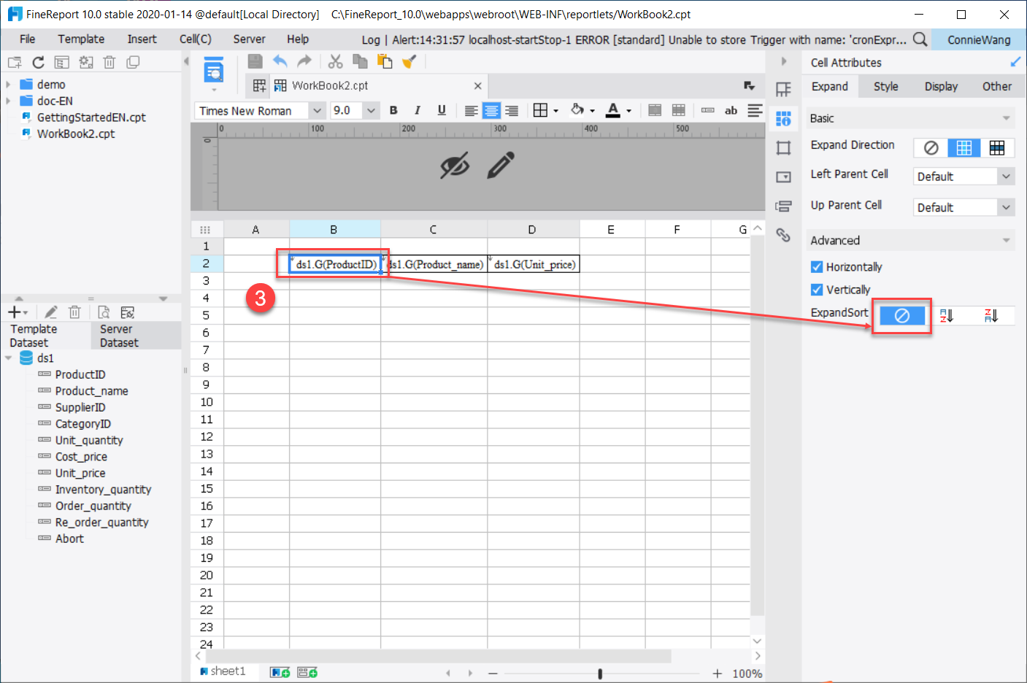Refresh the template directory tree
The width and height of the screenshot is (1027, 683).
pos(38,62)
